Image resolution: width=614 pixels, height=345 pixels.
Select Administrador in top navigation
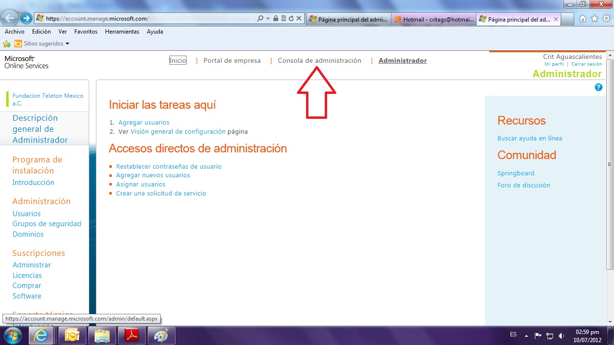(x=402, y=60)
